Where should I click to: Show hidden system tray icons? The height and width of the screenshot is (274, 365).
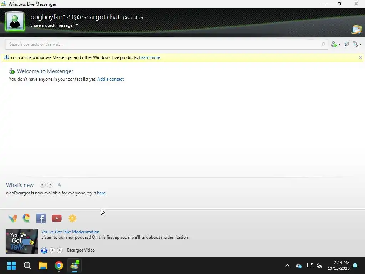(287, 265)
